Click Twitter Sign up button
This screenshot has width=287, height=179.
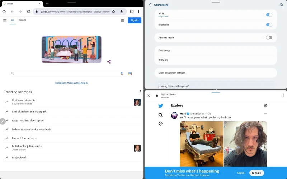click(x=257, y=173)
